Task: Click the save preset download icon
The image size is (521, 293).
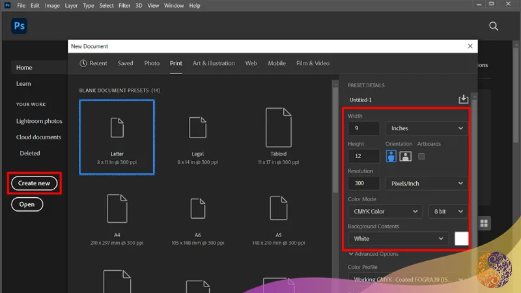Action: click(x=463, y=99)
